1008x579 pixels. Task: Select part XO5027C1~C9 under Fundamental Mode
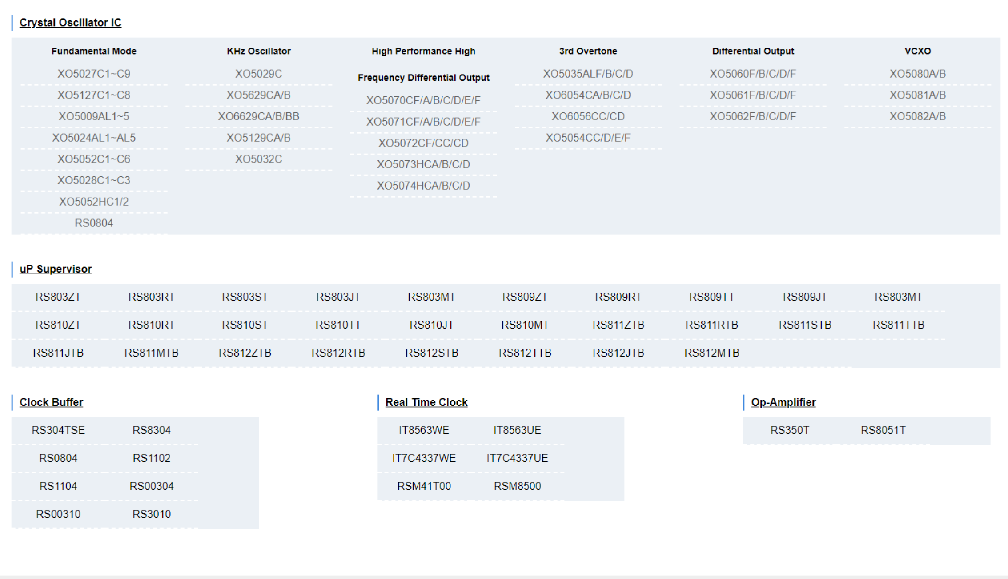(94, 74)
